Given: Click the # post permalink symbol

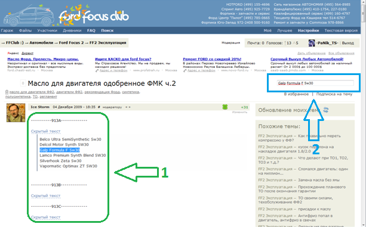Looking at the screenshot, I should click(x=99, y=107).
